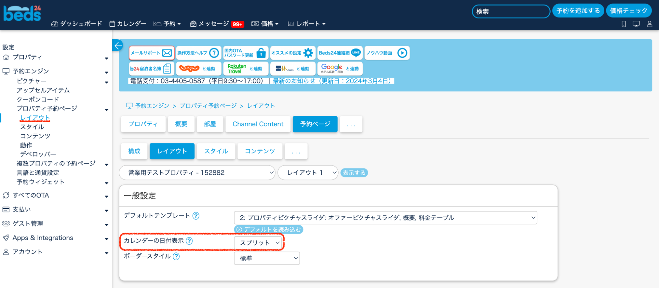
Task: Switch to the スタイル tab
Action: click(x=216, y=151)
